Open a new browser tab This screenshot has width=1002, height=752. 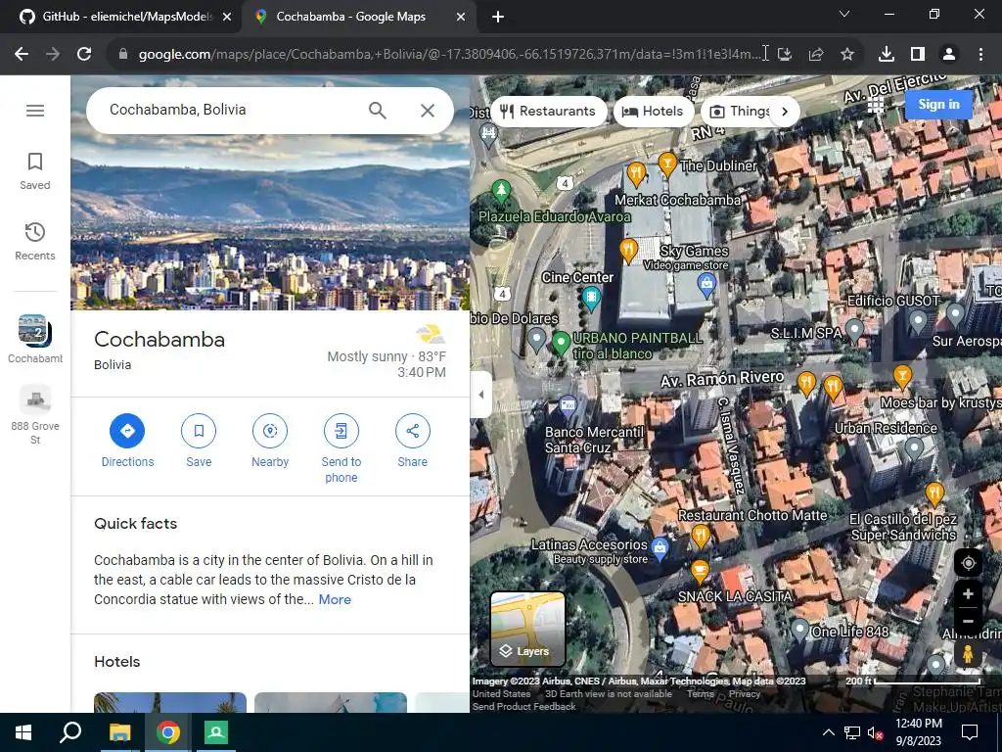[x=498, y=18]
